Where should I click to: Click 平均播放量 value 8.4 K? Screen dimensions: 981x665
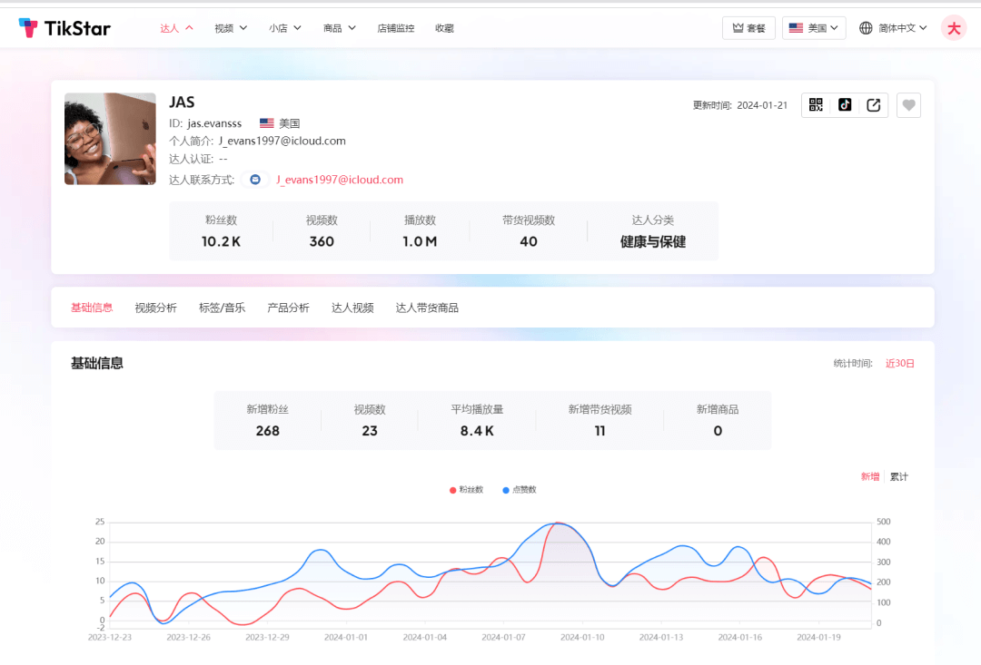pos(477,431)
